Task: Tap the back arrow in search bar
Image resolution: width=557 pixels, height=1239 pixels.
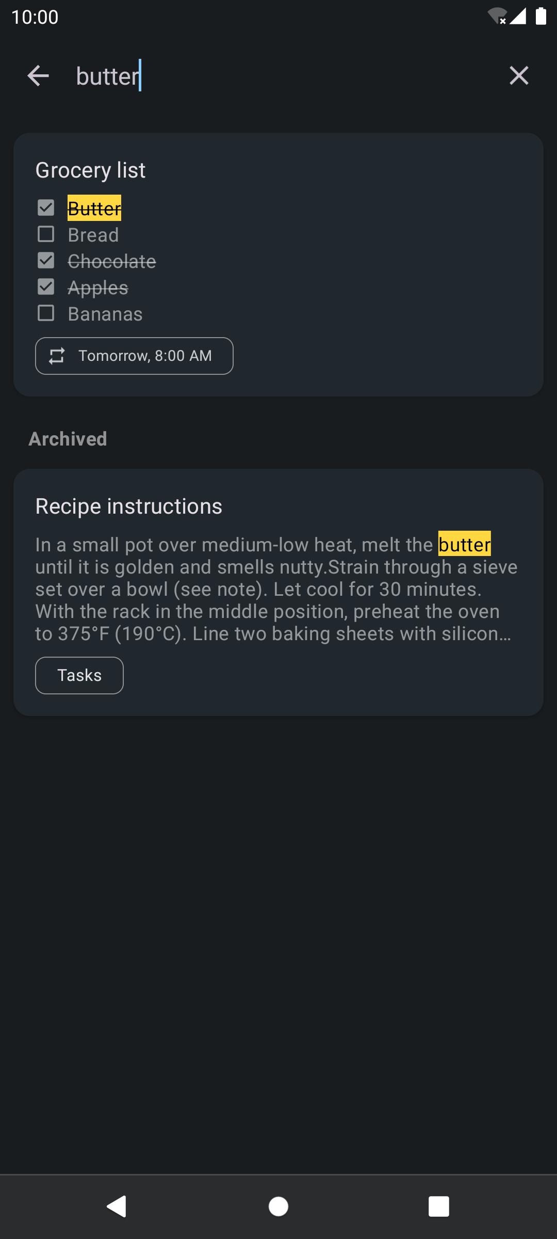Action: point(38,76)
